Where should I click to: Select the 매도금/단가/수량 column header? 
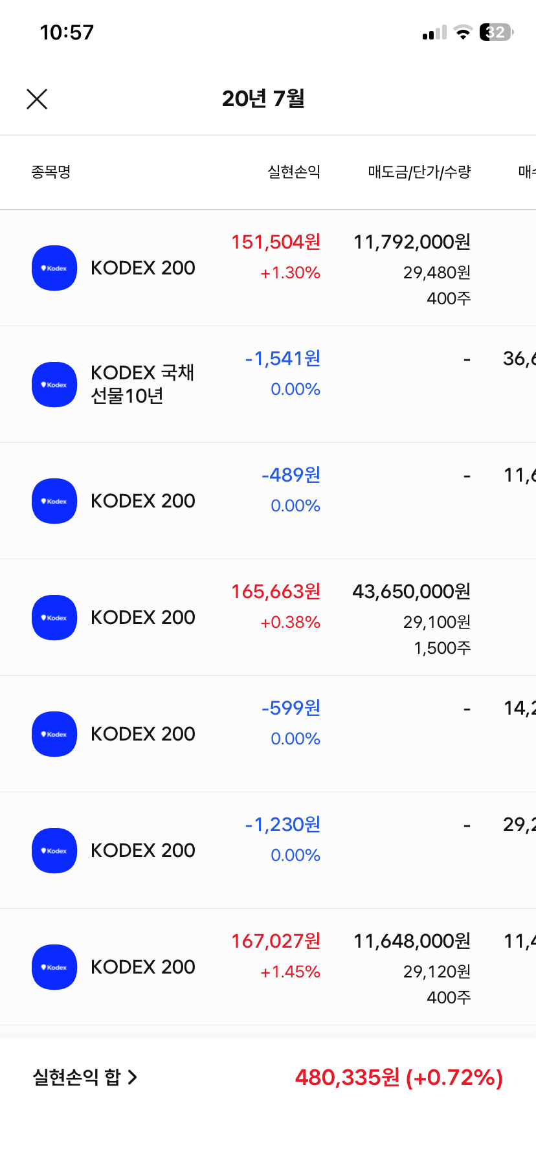tap(419, 172)
